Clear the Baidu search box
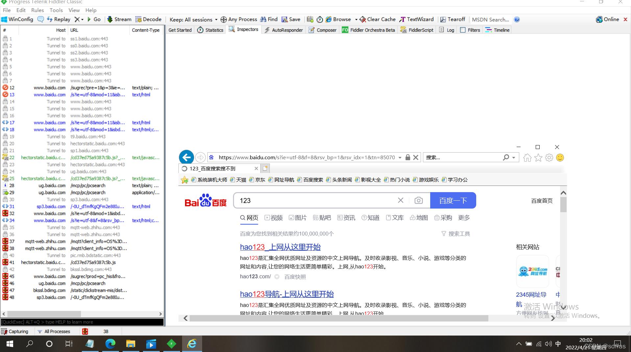Viewport: 631px width, 352px height. point(401,200)
